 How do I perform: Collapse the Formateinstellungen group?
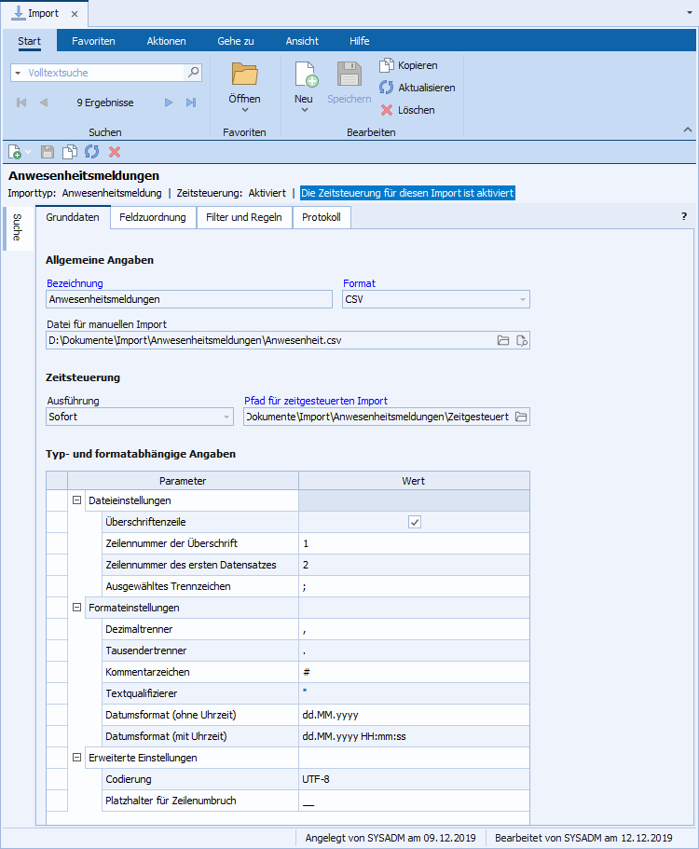(75, 608)
